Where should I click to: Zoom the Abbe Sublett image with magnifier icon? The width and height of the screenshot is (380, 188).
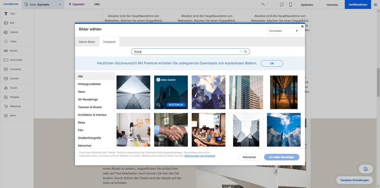pos(158,105)
